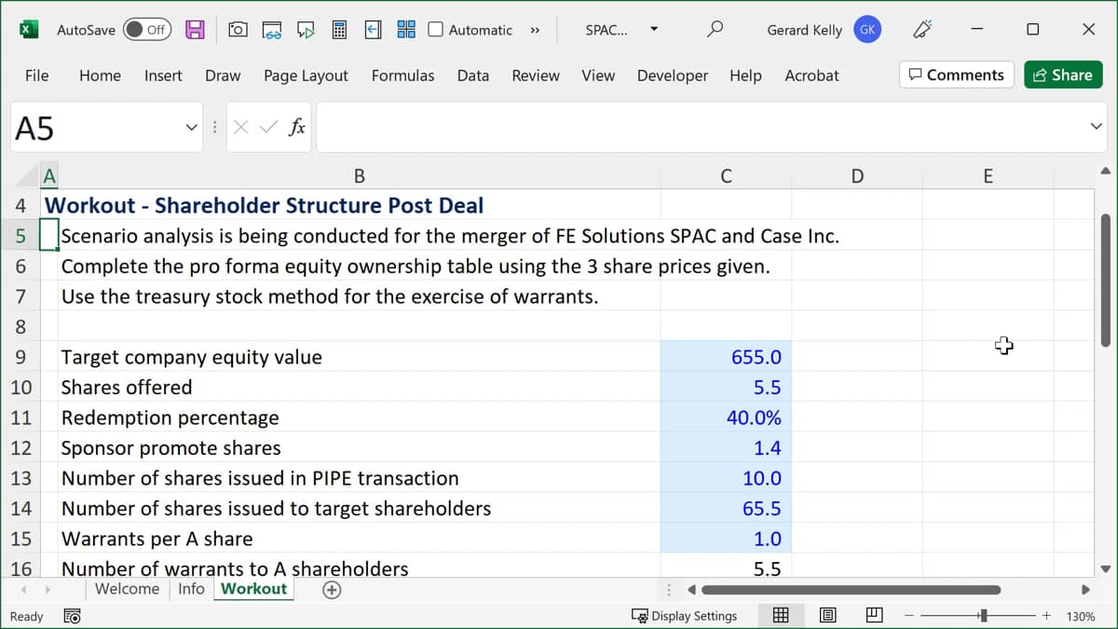This screenshot has height=629, width=1118.
Task: Open the Help ribbon tab
Action: tap(745, 75)
